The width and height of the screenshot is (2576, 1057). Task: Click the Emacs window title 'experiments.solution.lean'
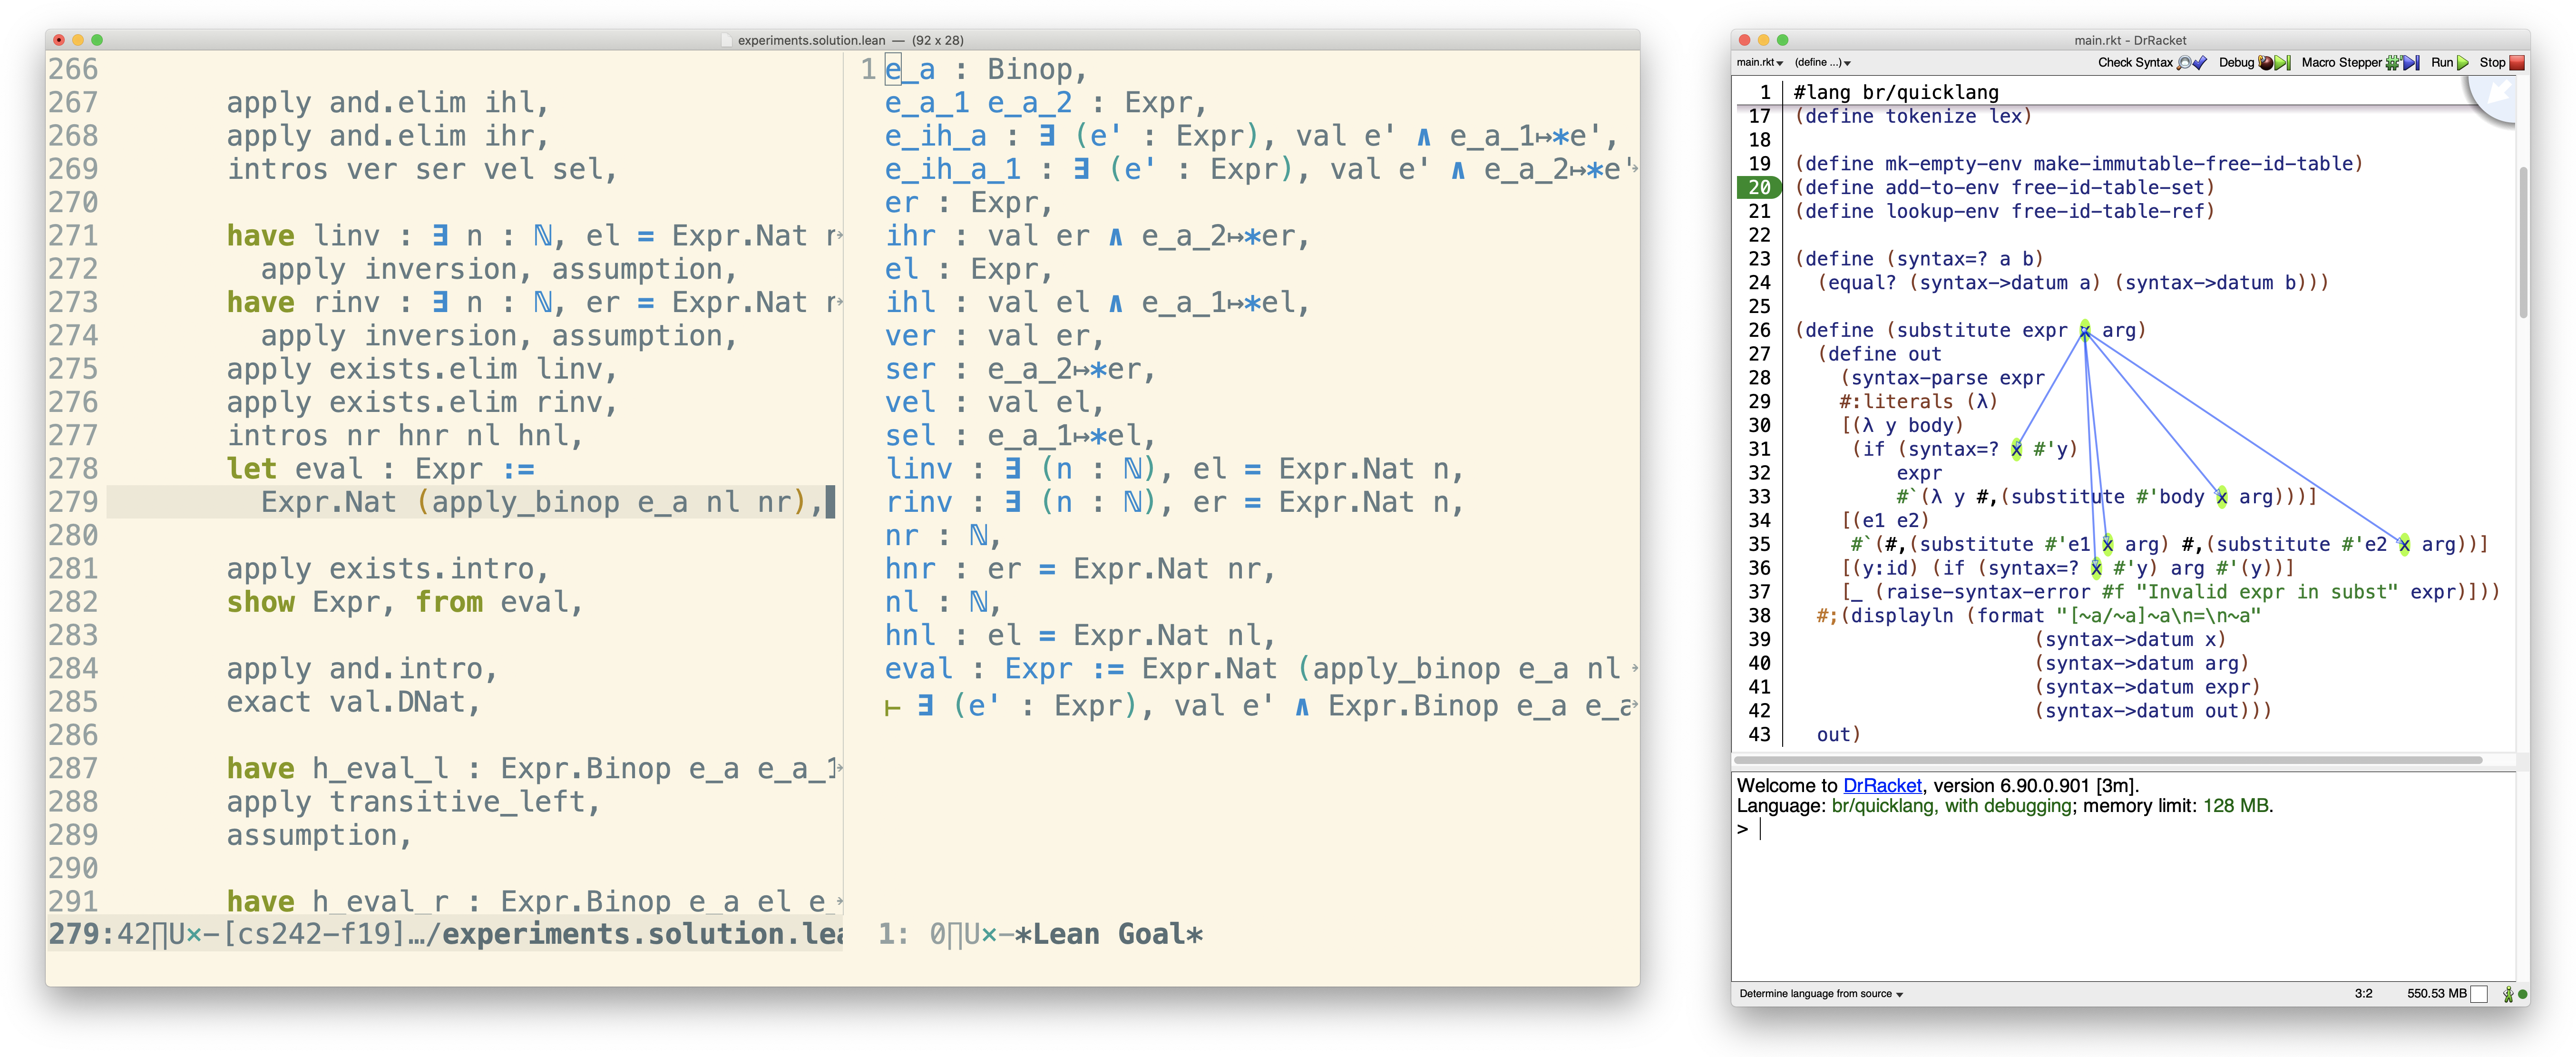pyautogui.click(x=811, y=40)
